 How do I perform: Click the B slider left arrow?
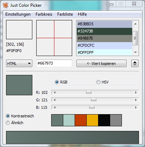coord(55,107)
